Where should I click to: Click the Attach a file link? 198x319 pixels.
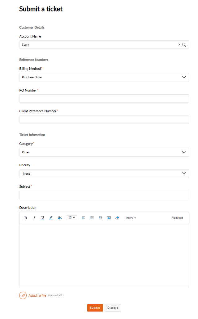click(37, 295)
